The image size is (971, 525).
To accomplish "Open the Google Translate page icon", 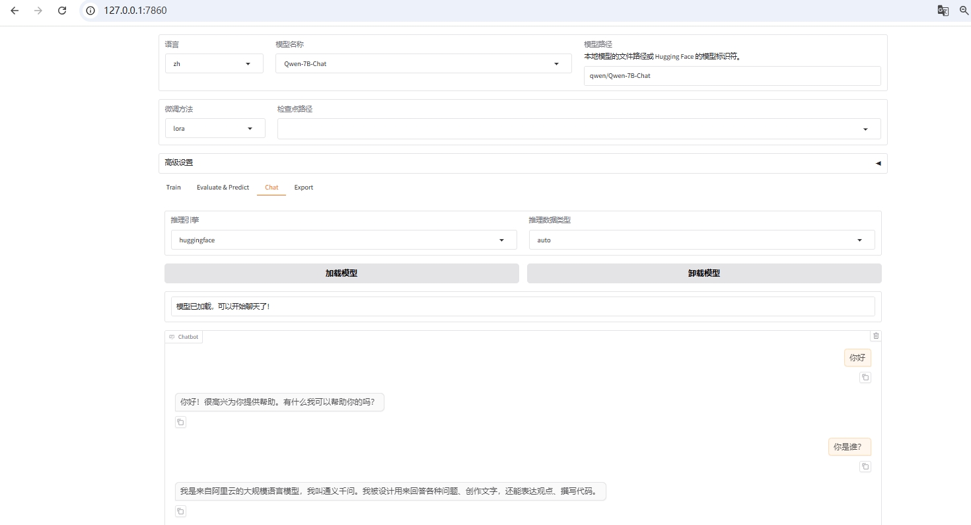I will point(943,11).
